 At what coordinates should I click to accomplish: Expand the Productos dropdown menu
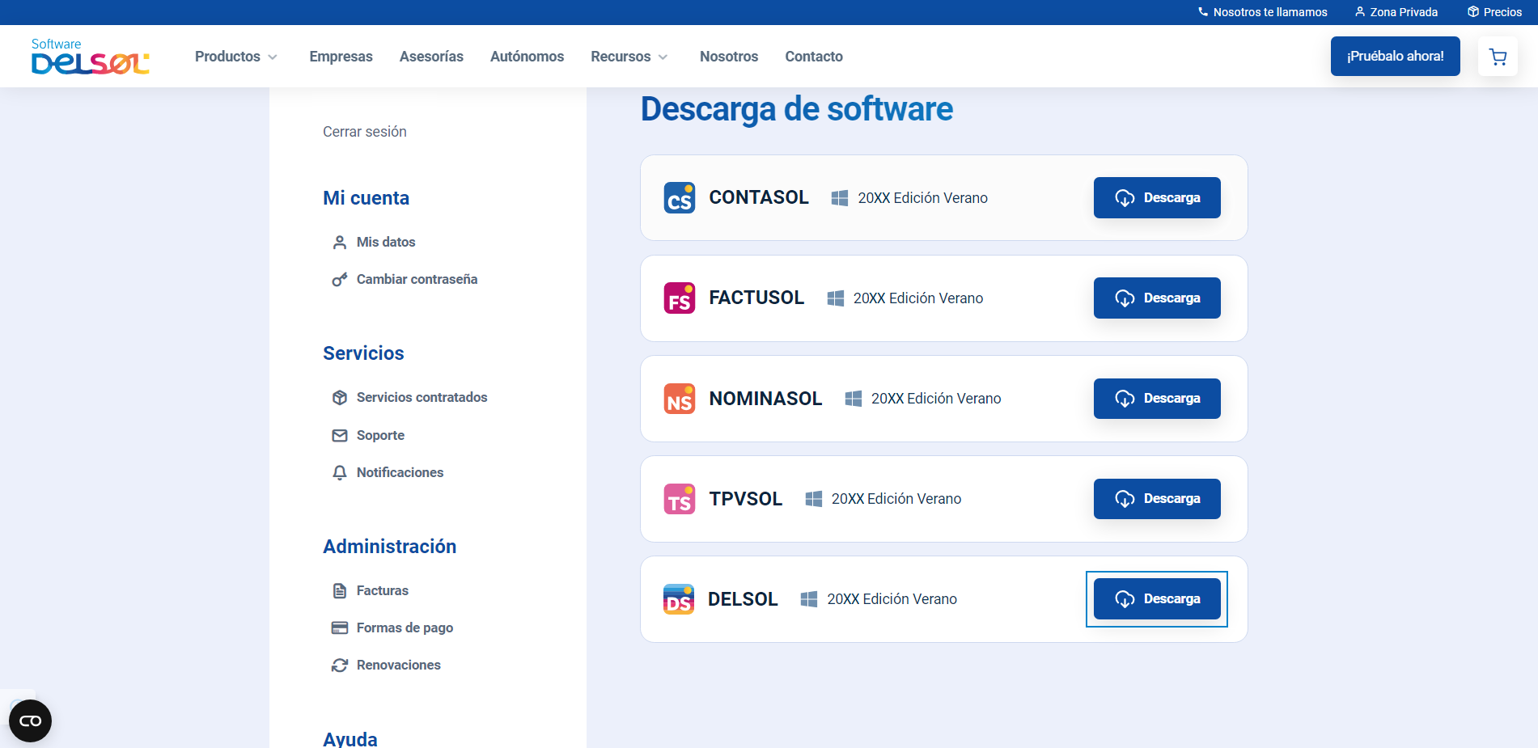pyautogui.click(x=236, y=57)
